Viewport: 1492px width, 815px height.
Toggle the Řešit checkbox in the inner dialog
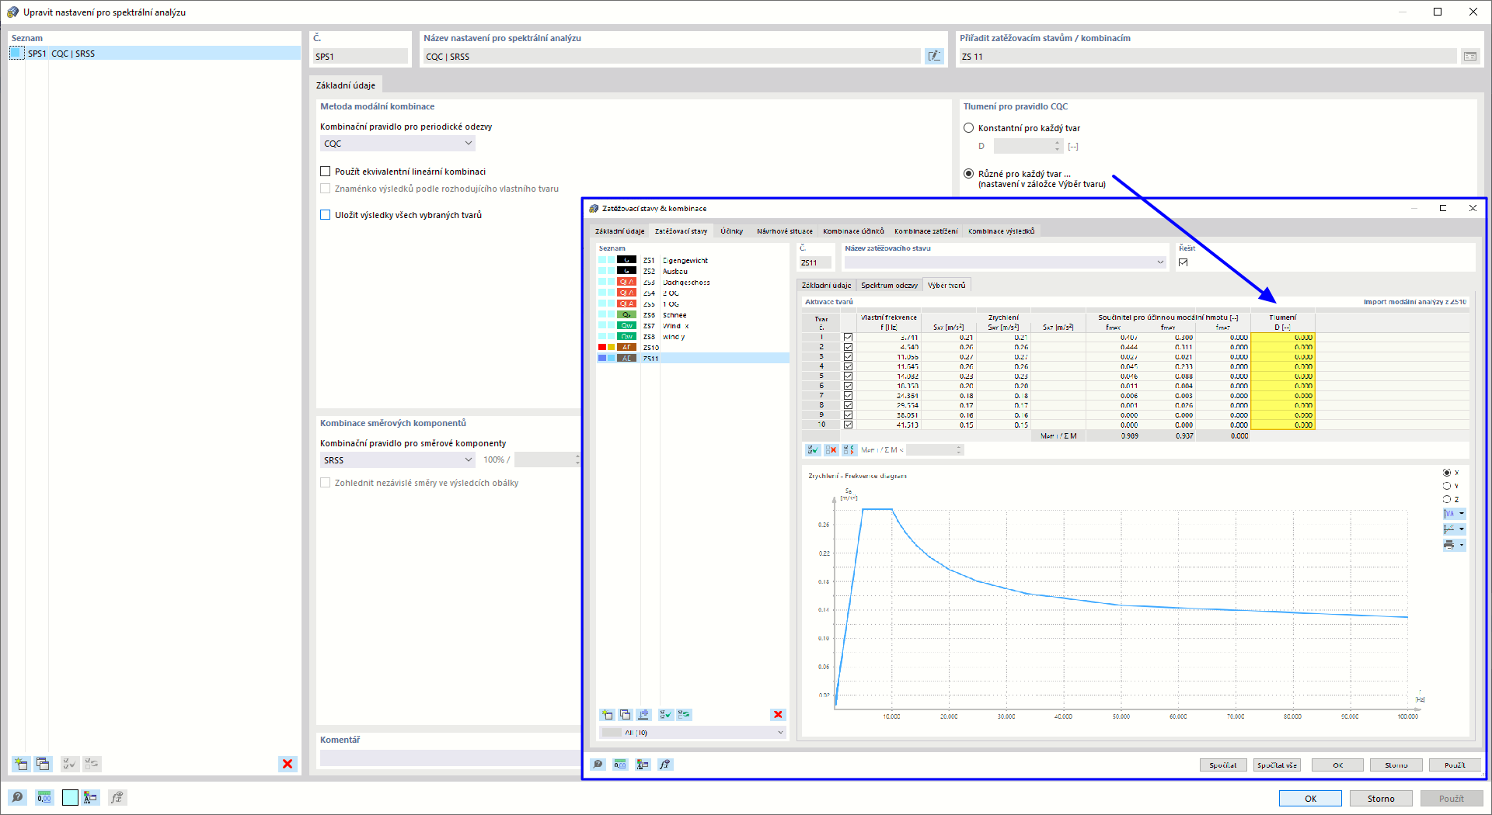[x=1183, y=262]
